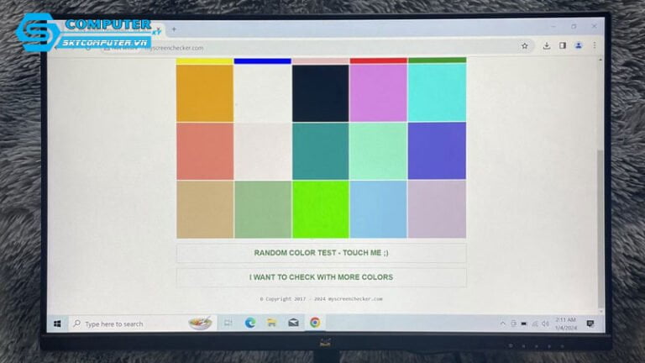Click the volume speaker icon in the tray
The height and width of the screenshot is (363, 645).
tap(545, 324)
